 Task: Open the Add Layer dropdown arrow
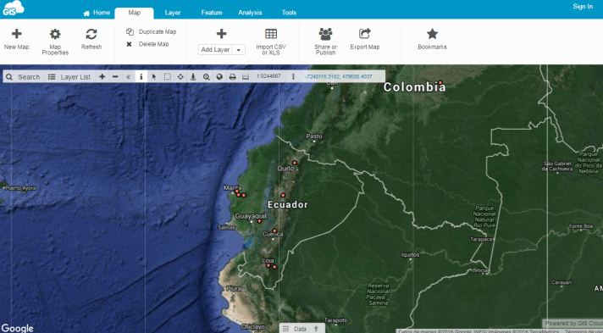239,50
